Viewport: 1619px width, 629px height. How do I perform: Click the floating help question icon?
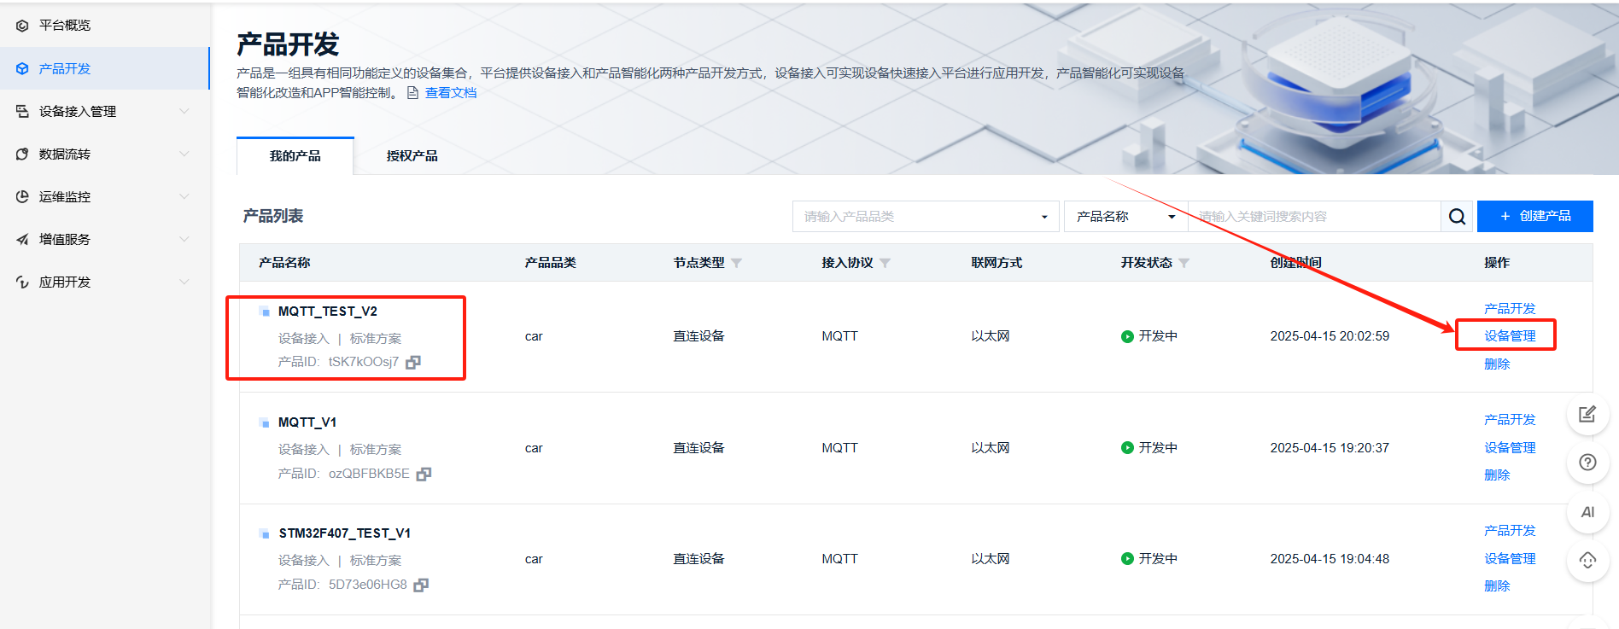tap(1587, 463)
